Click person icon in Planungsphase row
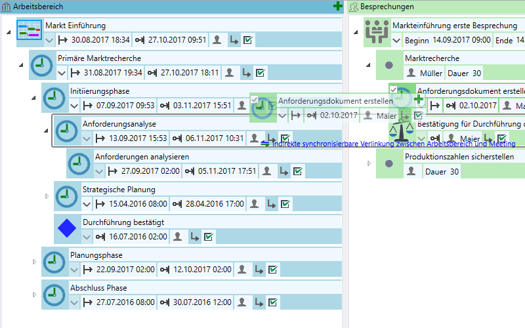 pyautogui.click(x=243, y=270)
